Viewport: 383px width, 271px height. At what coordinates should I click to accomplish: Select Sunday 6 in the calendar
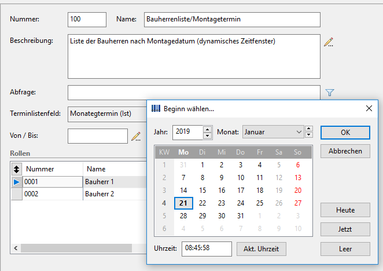[x=298, y=165]
